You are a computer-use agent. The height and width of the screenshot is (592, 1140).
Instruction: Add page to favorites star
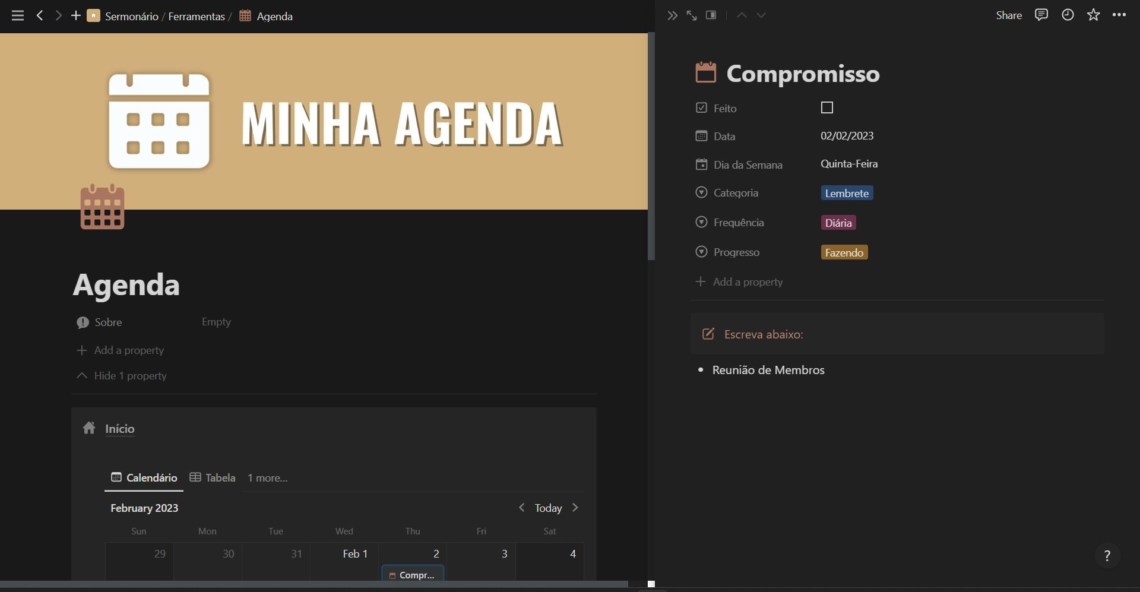pos(1094,15)
